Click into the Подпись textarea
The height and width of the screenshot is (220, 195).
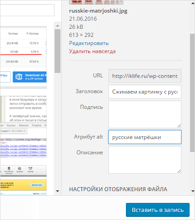pos(145,114)
